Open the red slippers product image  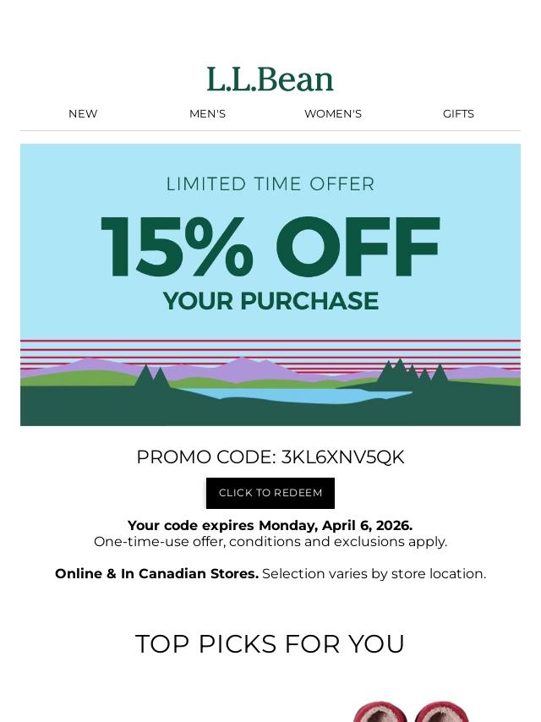pyautogui.click(x=411, y=711)
